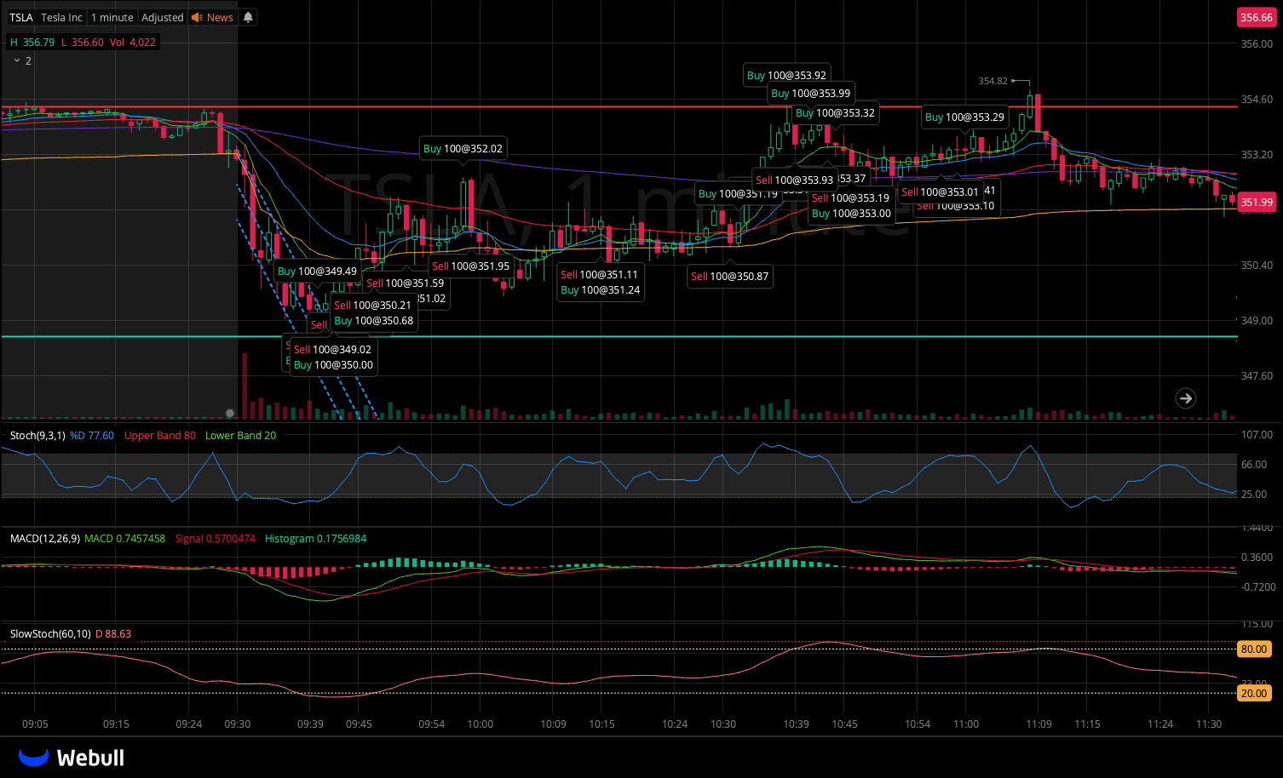Click the Webull logo
Viewport: 1283px width, 778px height.
[72, 758]
